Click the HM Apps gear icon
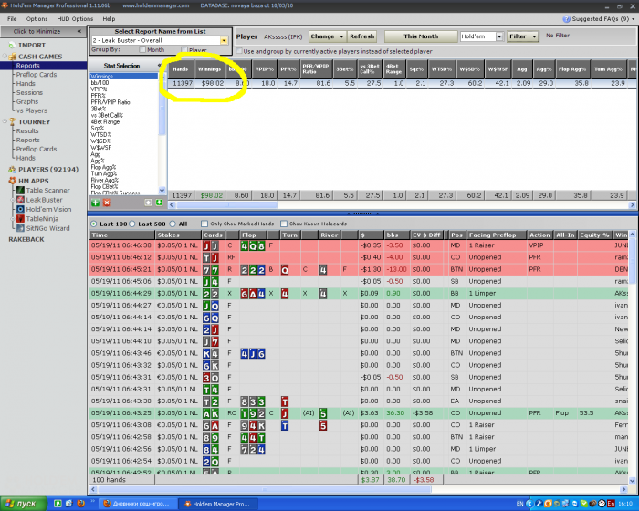Image resolution: width=639 pixels, height=511 pixels. [x=12, y=181]
